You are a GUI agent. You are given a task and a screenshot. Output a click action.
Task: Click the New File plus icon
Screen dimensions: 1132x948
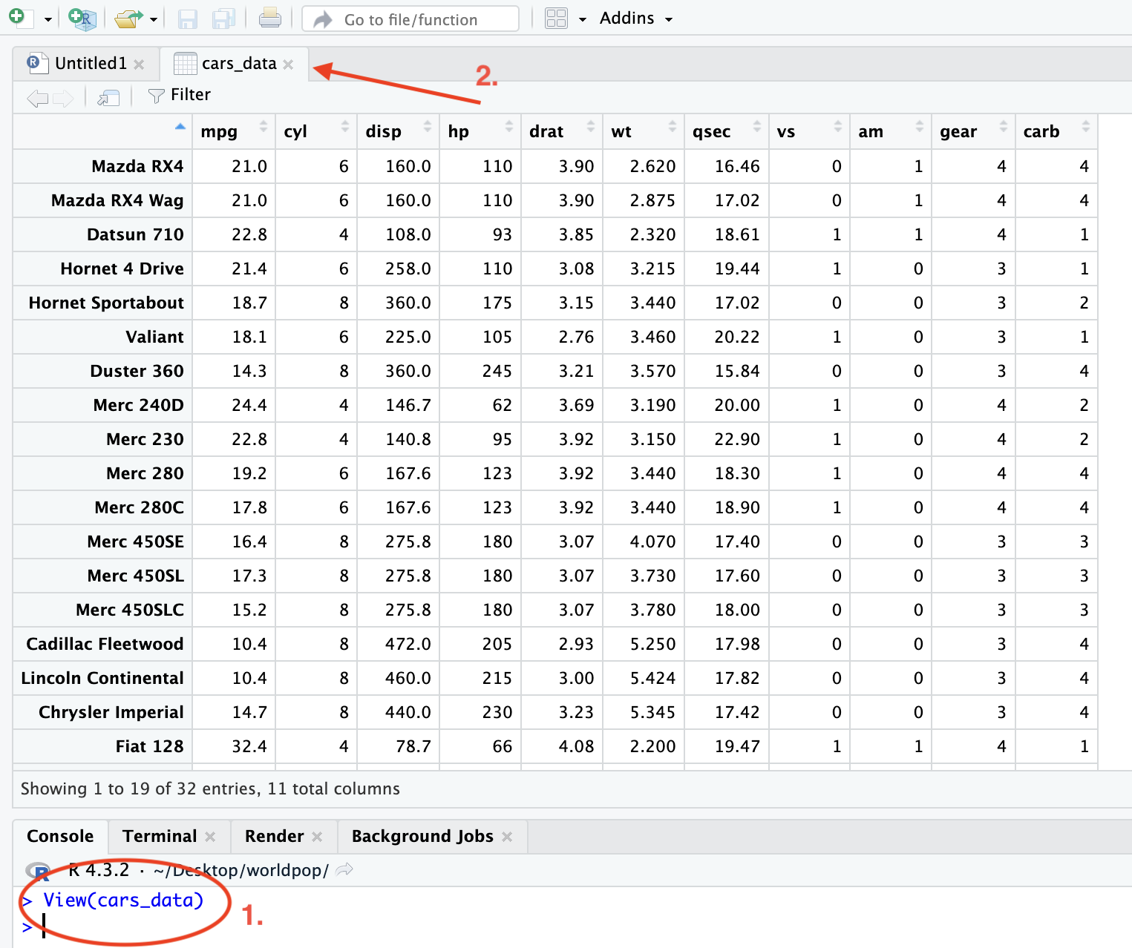click(x=19, y=18)
